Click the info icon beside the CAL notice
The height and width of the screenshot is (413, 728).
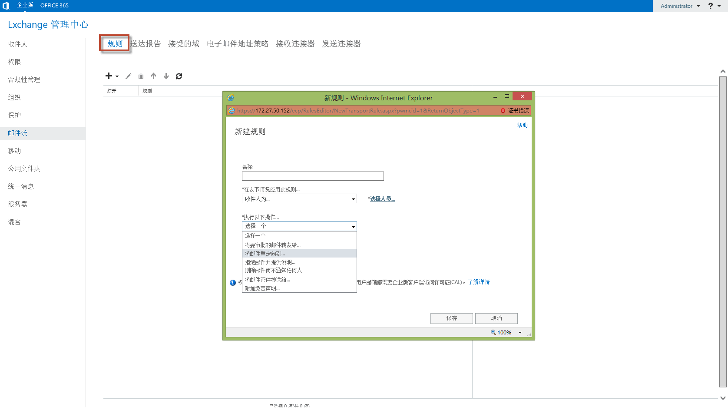coord(233,283)
